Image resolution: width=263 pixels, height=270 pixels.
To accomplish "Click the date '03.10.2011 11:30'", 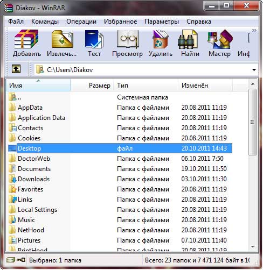I will tap(204, 179).
